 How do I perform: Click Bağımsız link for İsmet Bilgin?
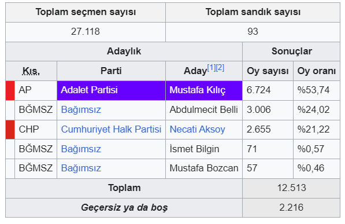coord(81,149)
